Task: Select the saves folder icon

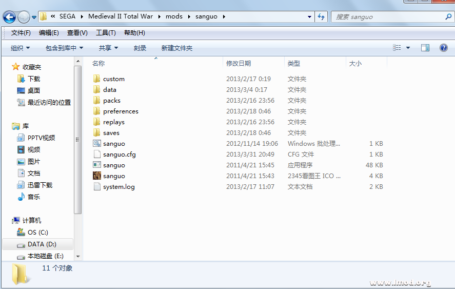Action: pos(96,132)
